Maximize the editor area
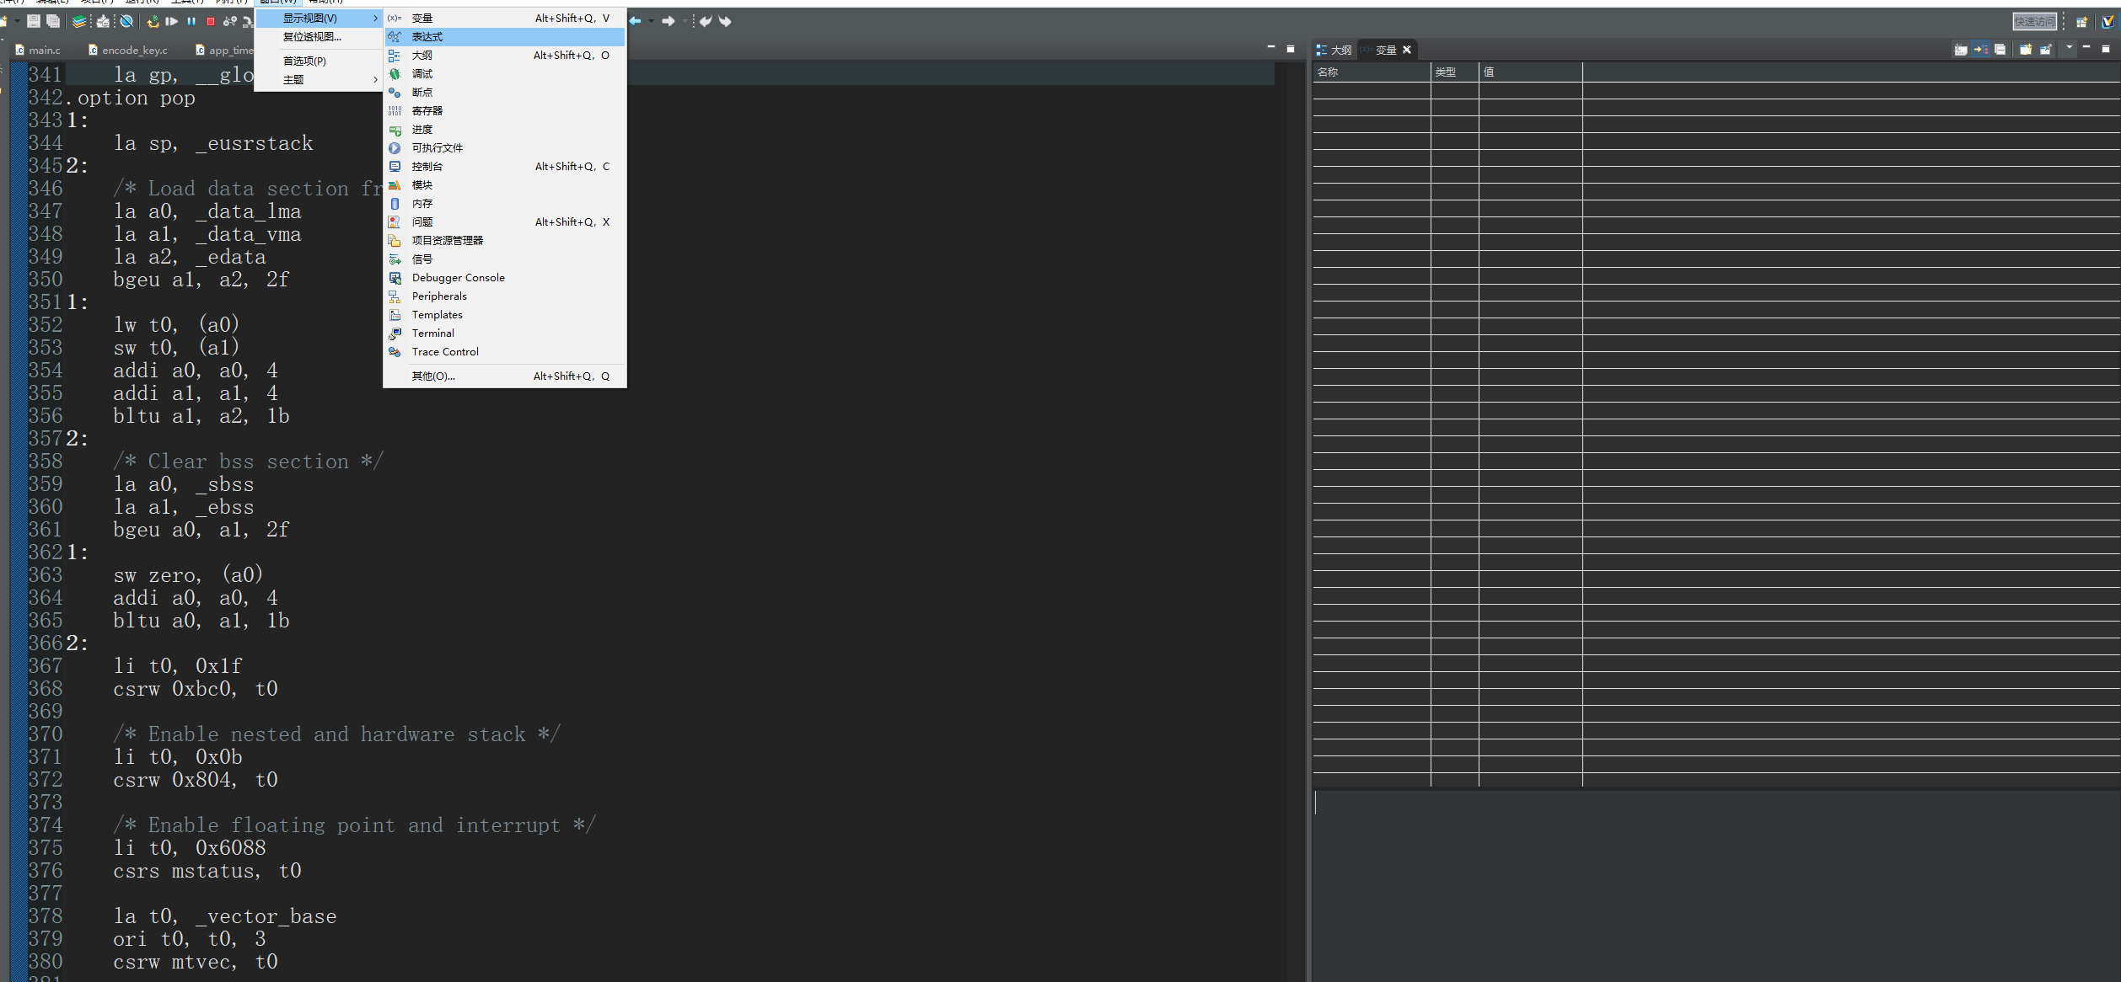This screenshot has width=2121, height=982. click(1291, 49)
